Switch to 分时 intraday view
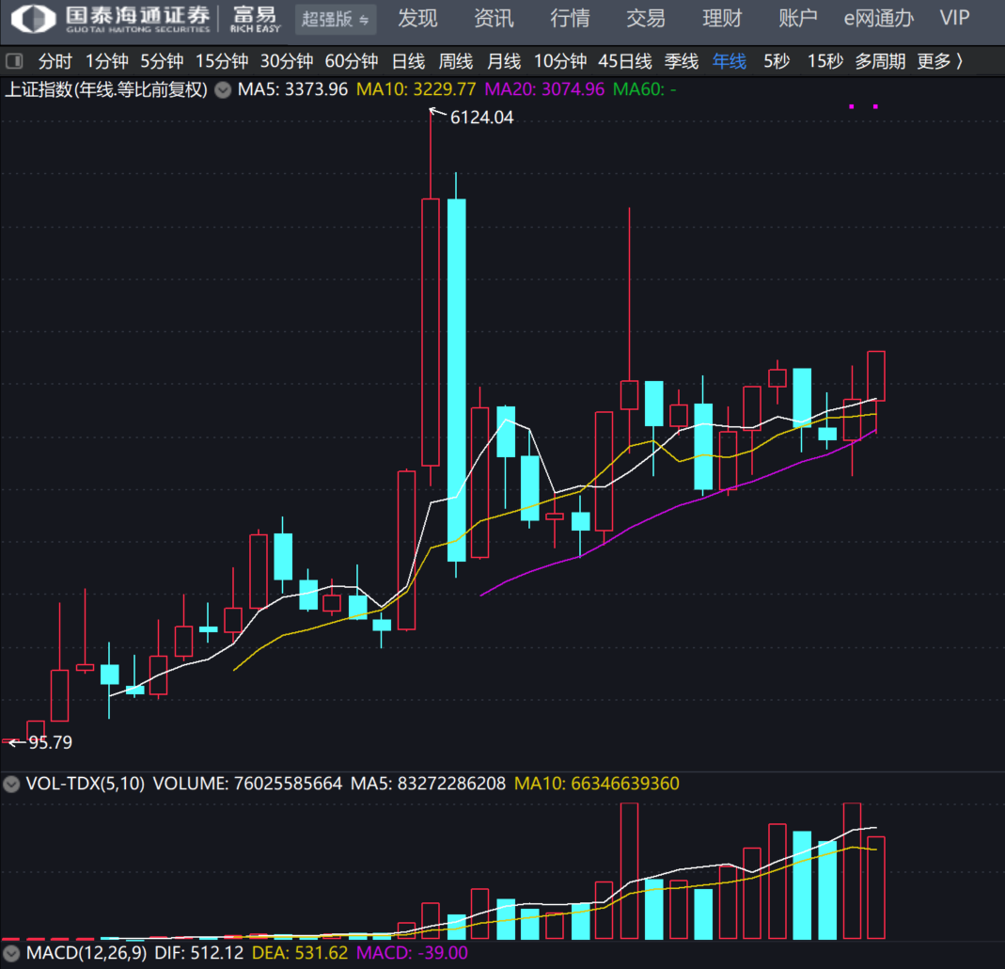 55,62
